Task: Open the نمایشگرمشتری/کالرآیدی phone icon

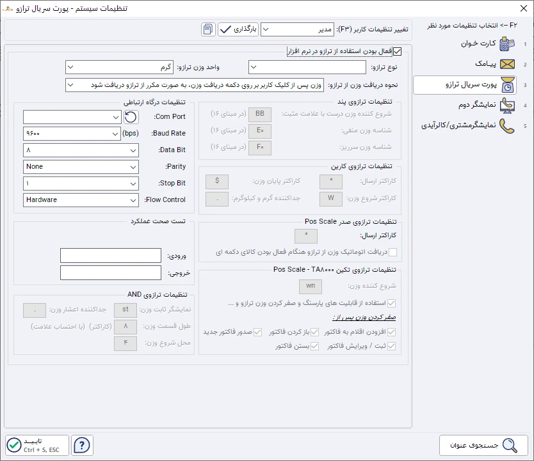Action: coord(507,126)
